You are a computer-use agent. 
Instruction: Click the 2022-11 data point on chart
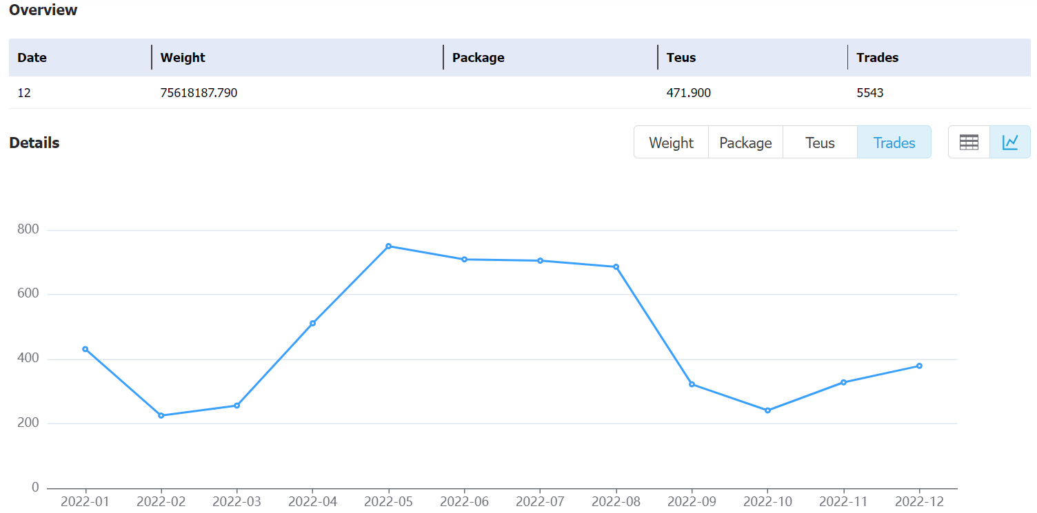click(x=843, y=382)
